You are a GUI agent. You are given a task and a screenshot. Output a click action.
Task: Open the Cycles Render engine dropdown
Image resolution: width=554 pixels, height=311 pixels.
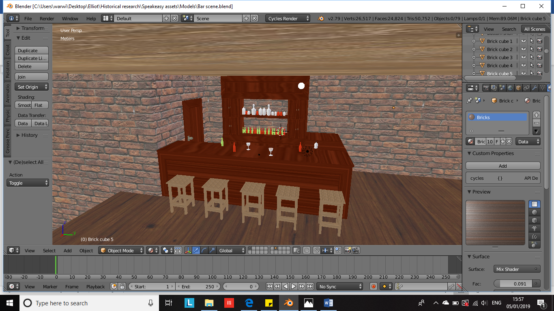pos(288,19)
